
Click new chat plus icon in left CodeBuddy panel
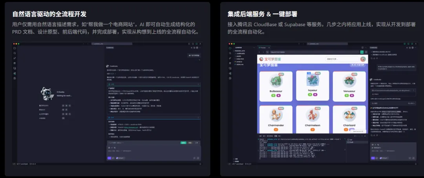pyautogui.click(x=192, y=48)
